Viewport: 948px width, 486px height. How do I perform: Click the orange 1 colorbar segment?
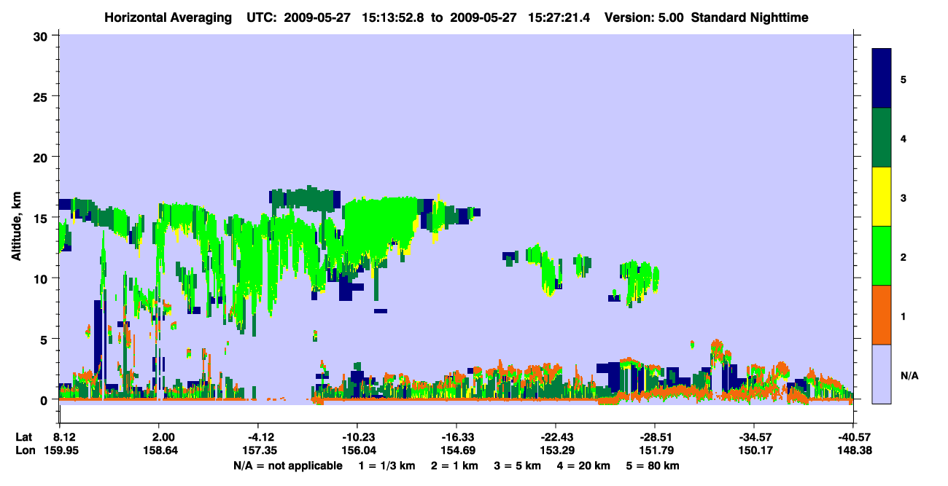[882, 315]
